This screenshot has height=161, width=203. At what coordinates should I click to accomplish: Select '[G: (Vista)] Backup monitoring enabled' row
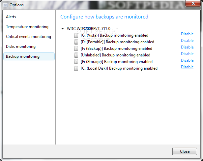[114, 35]
